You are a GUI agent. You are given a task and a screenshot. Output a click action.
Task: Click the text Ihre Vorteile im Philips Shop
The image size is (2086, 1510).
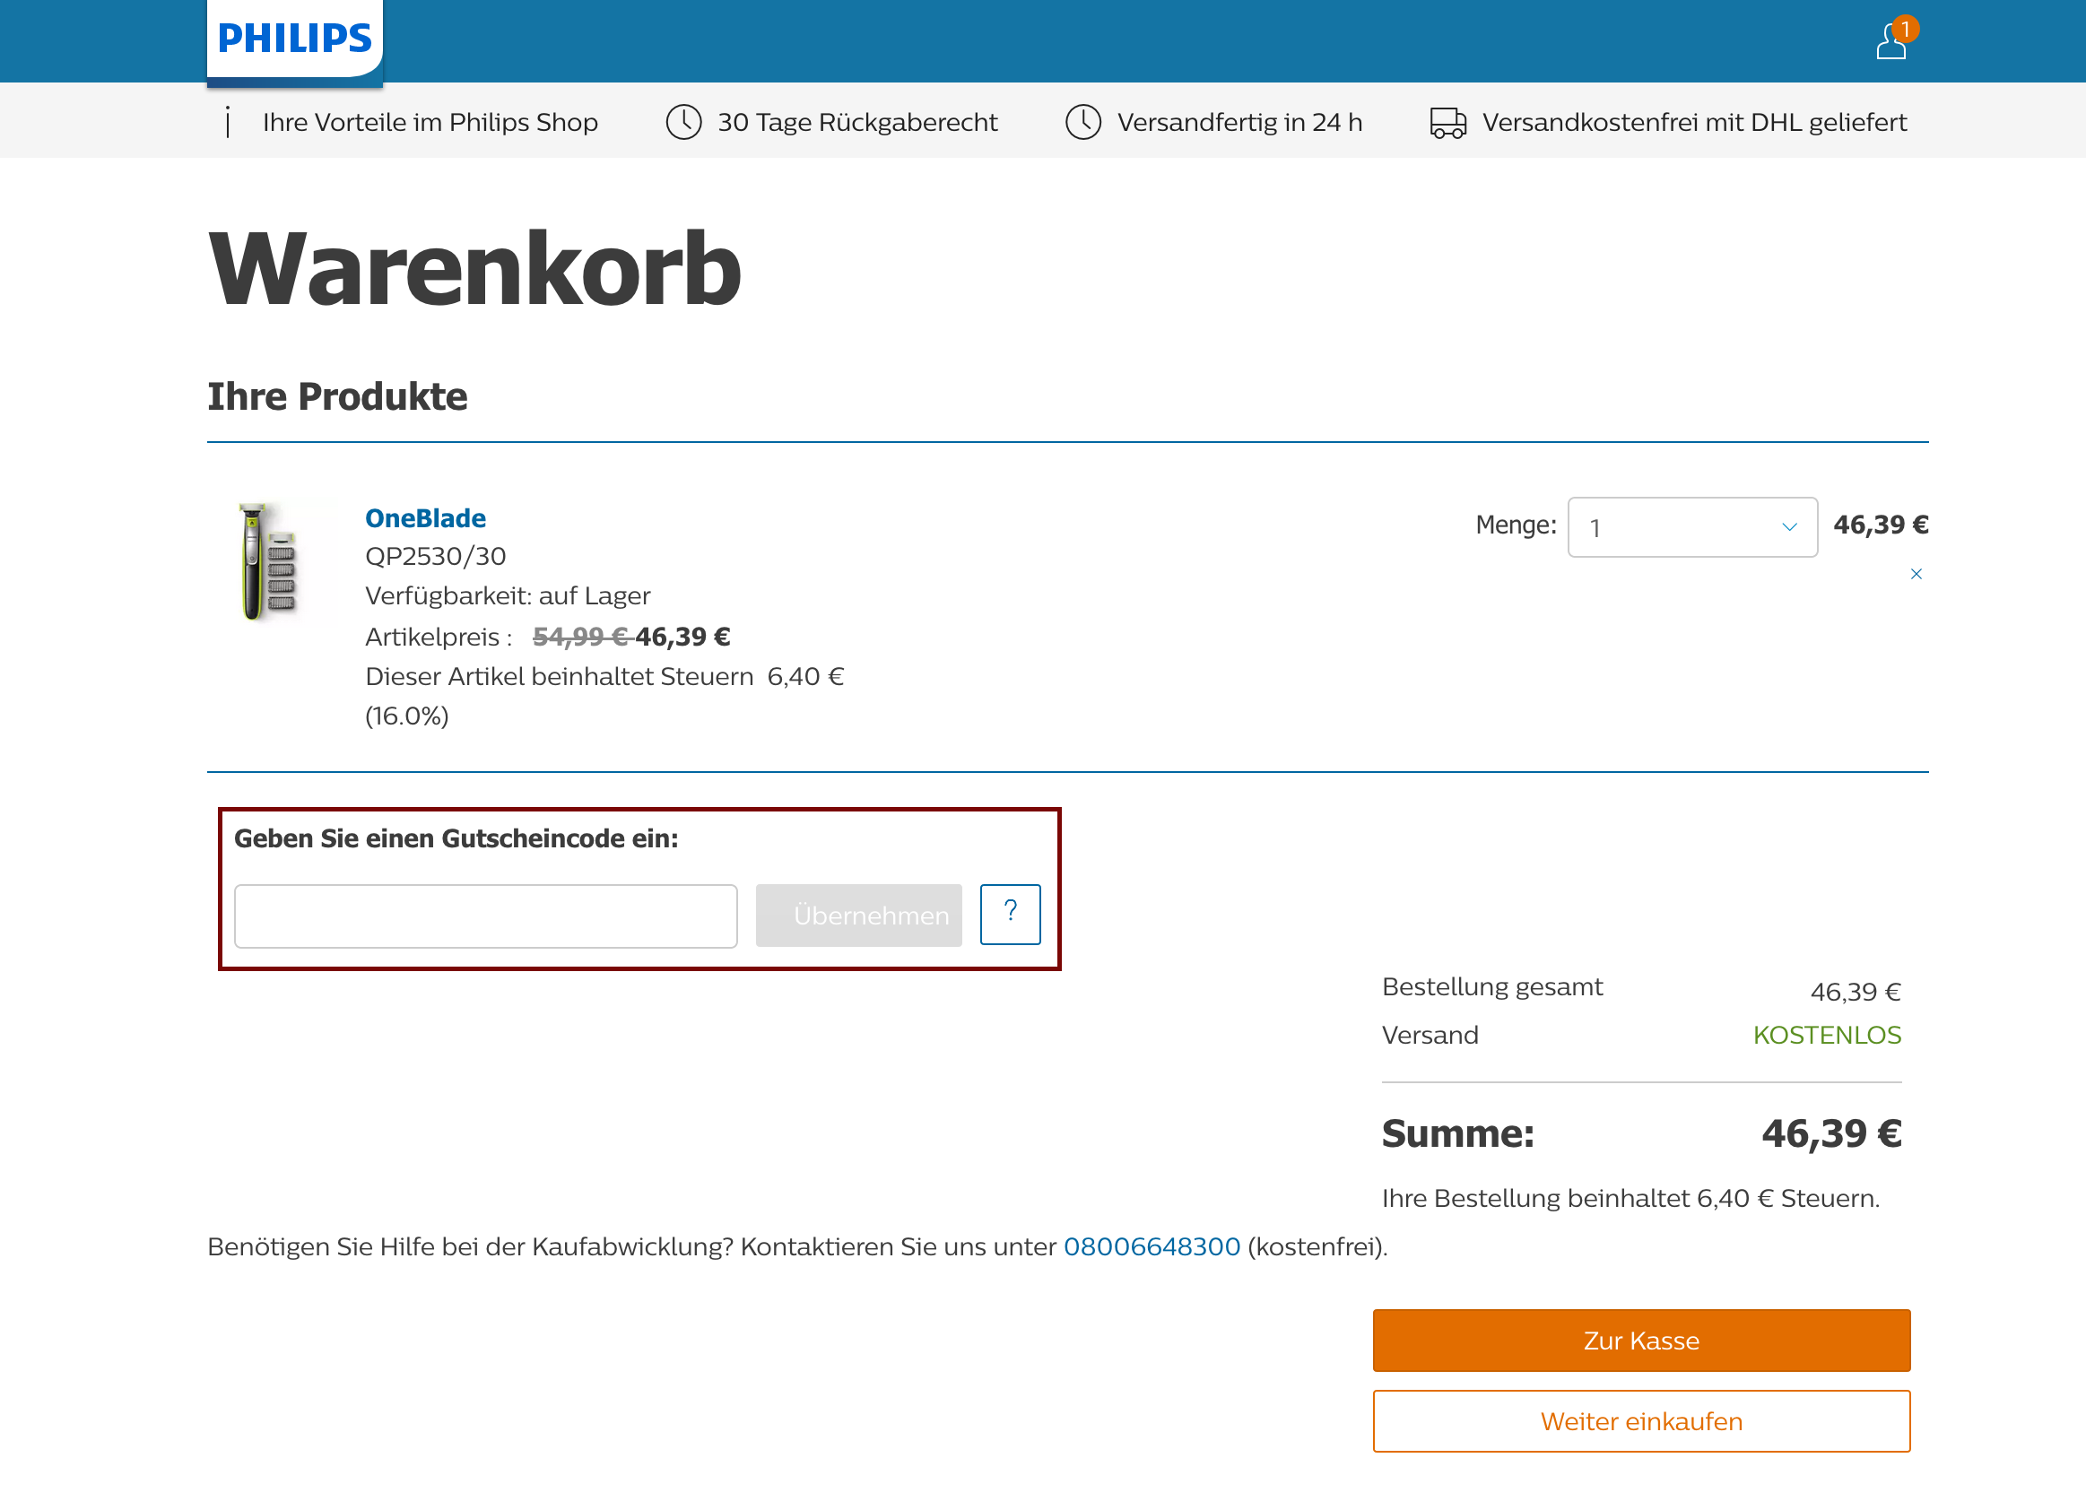point(430,122)
